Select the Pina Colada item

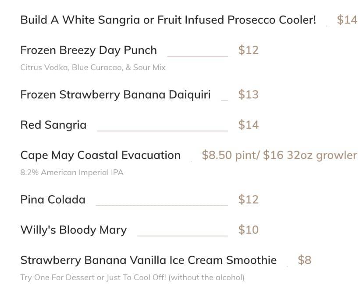53,200
